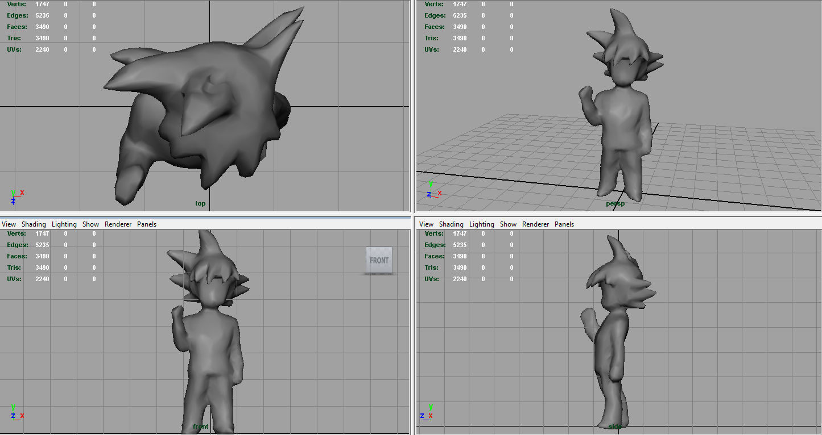Click the FRONT view cube in front viewport

click(x=379, y=260)
